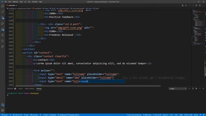
Task: Open the Explorer view in activity bar
Action: click(3, 6)
